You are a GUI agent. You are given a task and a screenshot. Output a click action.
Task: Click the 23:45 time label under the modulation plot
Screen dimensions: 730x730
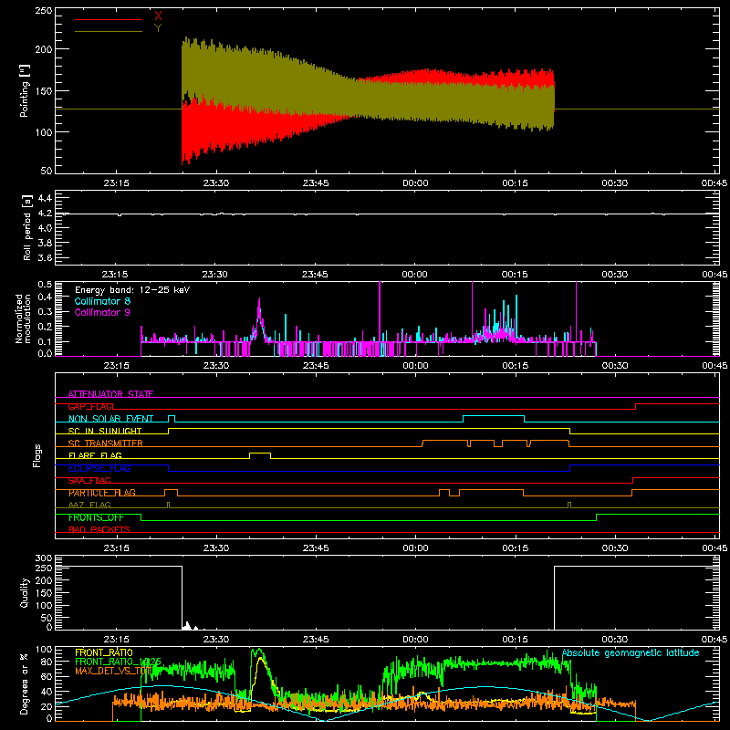click(x=315, y=366)
